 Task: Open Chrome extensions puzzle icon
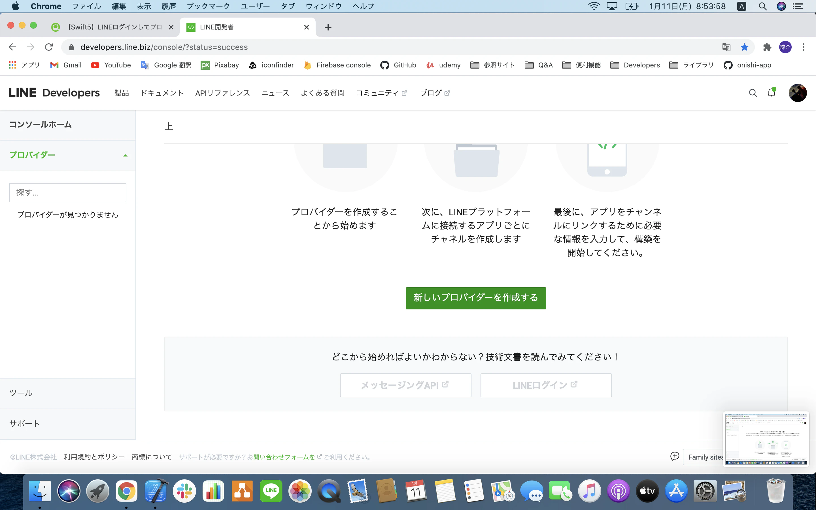tap(767, 47)
